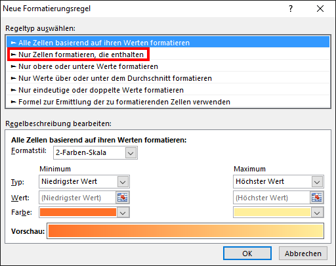Open help with the question mark icon
This screenshot has width=336, height=266.
(x=291, y=9)
